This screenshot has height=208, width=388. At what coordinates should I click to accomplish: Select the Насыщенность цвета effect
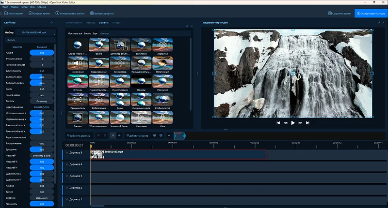click(x=141, y=63)
